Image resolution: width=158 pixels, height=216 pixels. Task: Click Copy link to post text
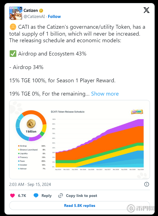click(x=81, y=196)
